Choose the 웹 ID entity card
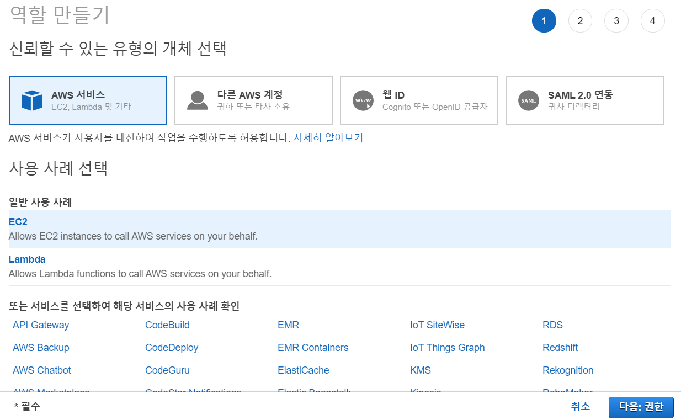Image resolution: width=681 pixels, height=420 pixels. click(419, 100)
